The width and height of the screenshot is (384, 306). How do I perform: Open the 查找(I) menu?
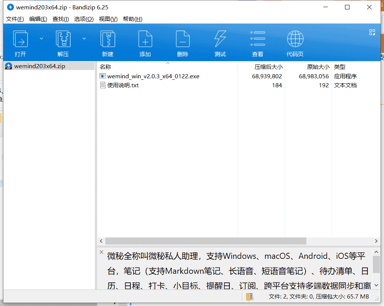[60, 19]
